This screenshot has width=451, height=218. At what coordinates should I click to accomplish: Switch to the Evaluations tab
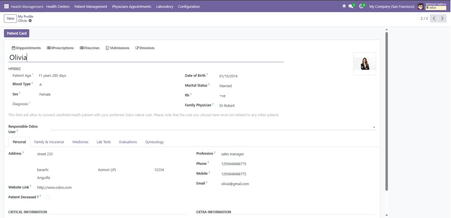[128, 142]
